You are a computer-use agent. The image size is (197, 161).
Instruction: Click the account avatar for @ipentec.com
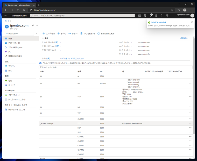coord(192,16)
